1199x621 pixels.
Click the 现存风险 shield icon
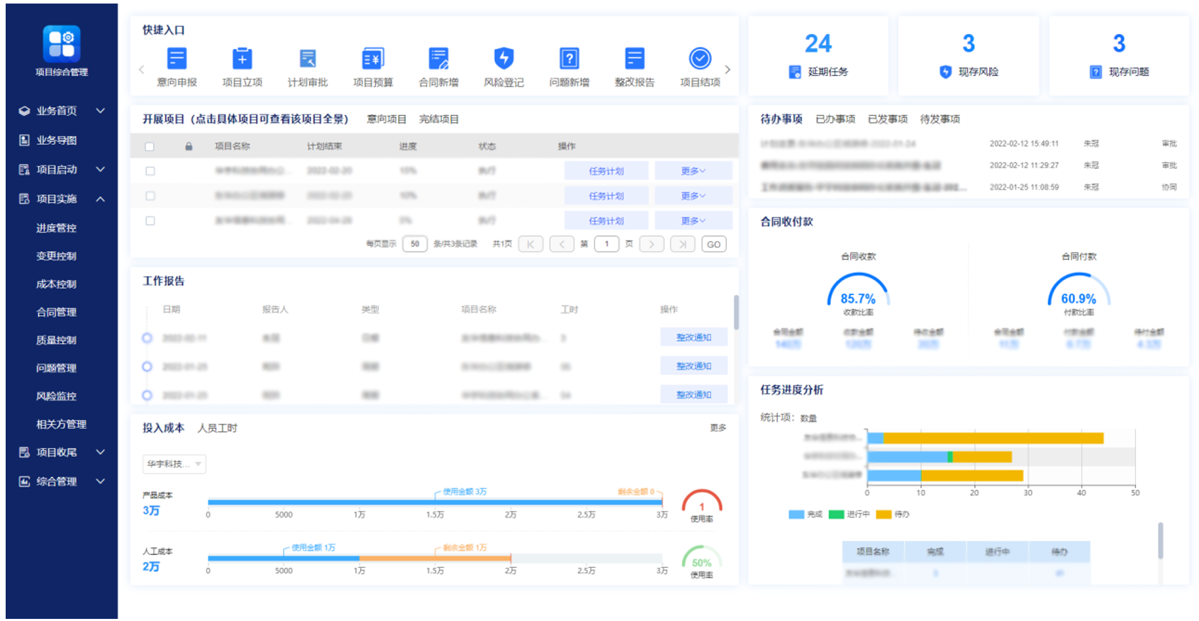tap(945, 72)
